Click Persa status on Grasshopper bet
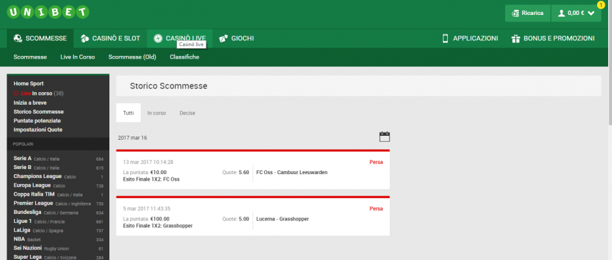Image resolution: width=612 pixels, height=260 pixels. (x=376, y=209)
